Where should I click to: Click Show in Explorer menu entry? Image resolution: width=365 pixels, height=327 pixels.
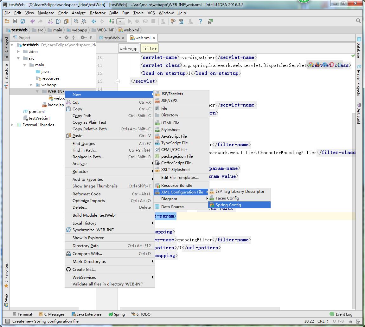point(109,238)
